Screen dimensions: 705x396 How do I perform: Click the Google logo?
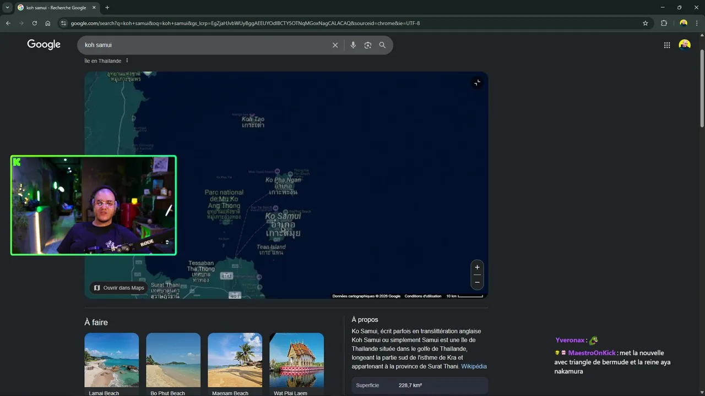(x=44, y=45)
